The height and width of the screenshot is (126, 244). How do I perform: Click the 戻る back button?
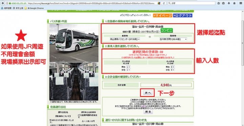[x=148, y=112]
